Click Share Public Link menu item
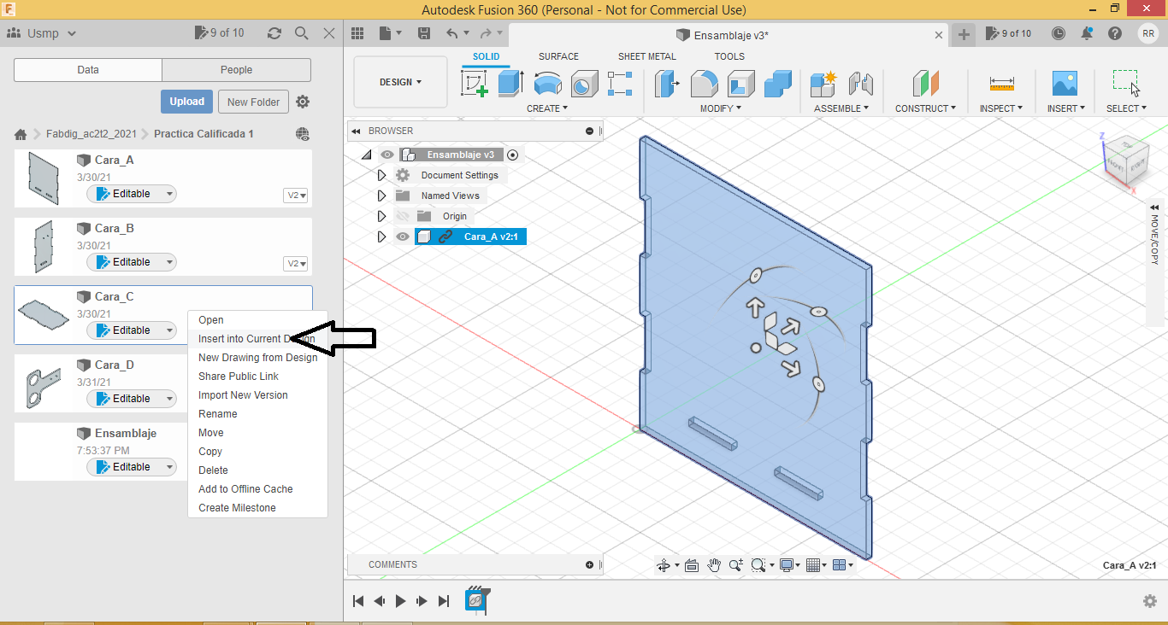The height and width of the screenshot is (625, 1168). 239,377
